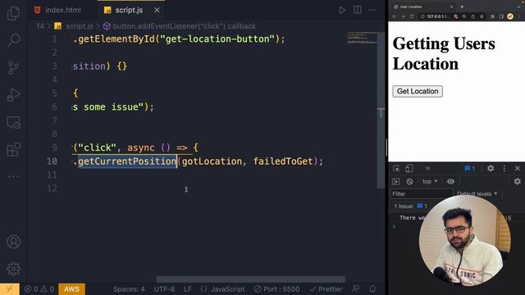Click Port : 5500 live server item
The image size is (525, 295).
[x=276, y=289]
